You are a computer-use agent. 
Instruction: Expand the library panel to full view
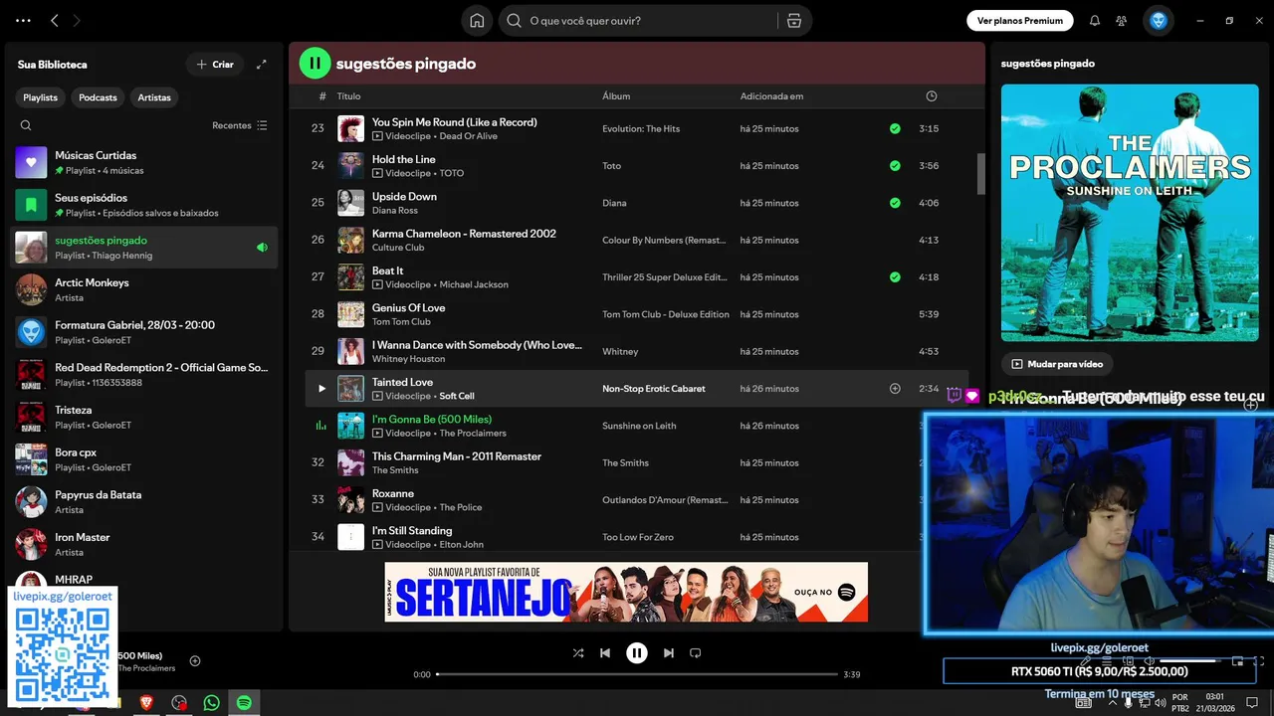click(262, 64)
